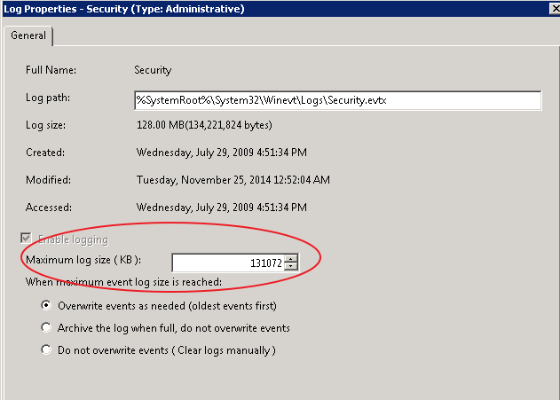The width and height of the screenshot is (560, 400).
Task: Click inside the Log path text field
Action: (335, 100)
